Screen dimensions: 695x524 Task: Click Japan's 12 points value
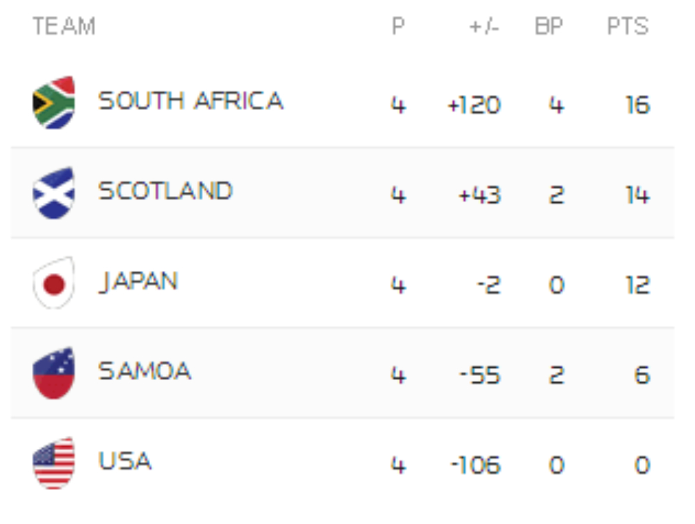[637, 286]
